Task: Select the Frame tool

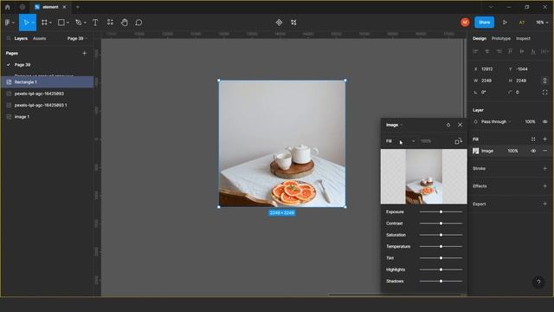Action: tap(44, 23)
